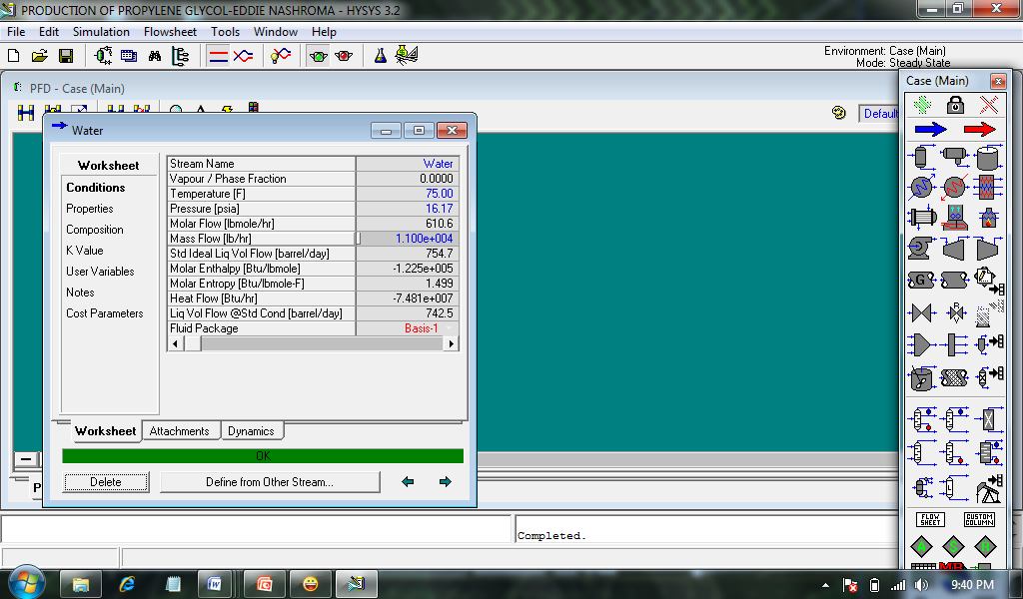The height and width of the screenshot is (599, 1023).
Task: Open the PFD view toolbar icon
Action: 103,56
